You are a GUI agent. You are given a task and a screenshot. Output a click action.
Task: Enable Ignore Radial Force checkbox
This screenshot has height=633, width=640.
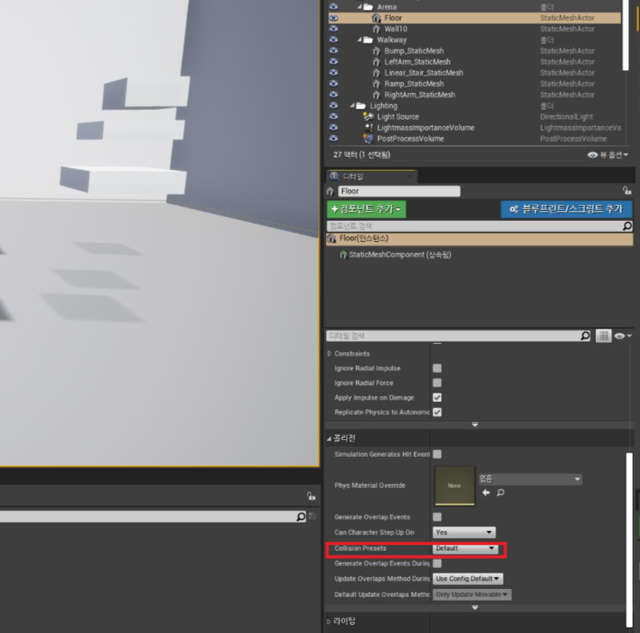(x=437, y=383)
